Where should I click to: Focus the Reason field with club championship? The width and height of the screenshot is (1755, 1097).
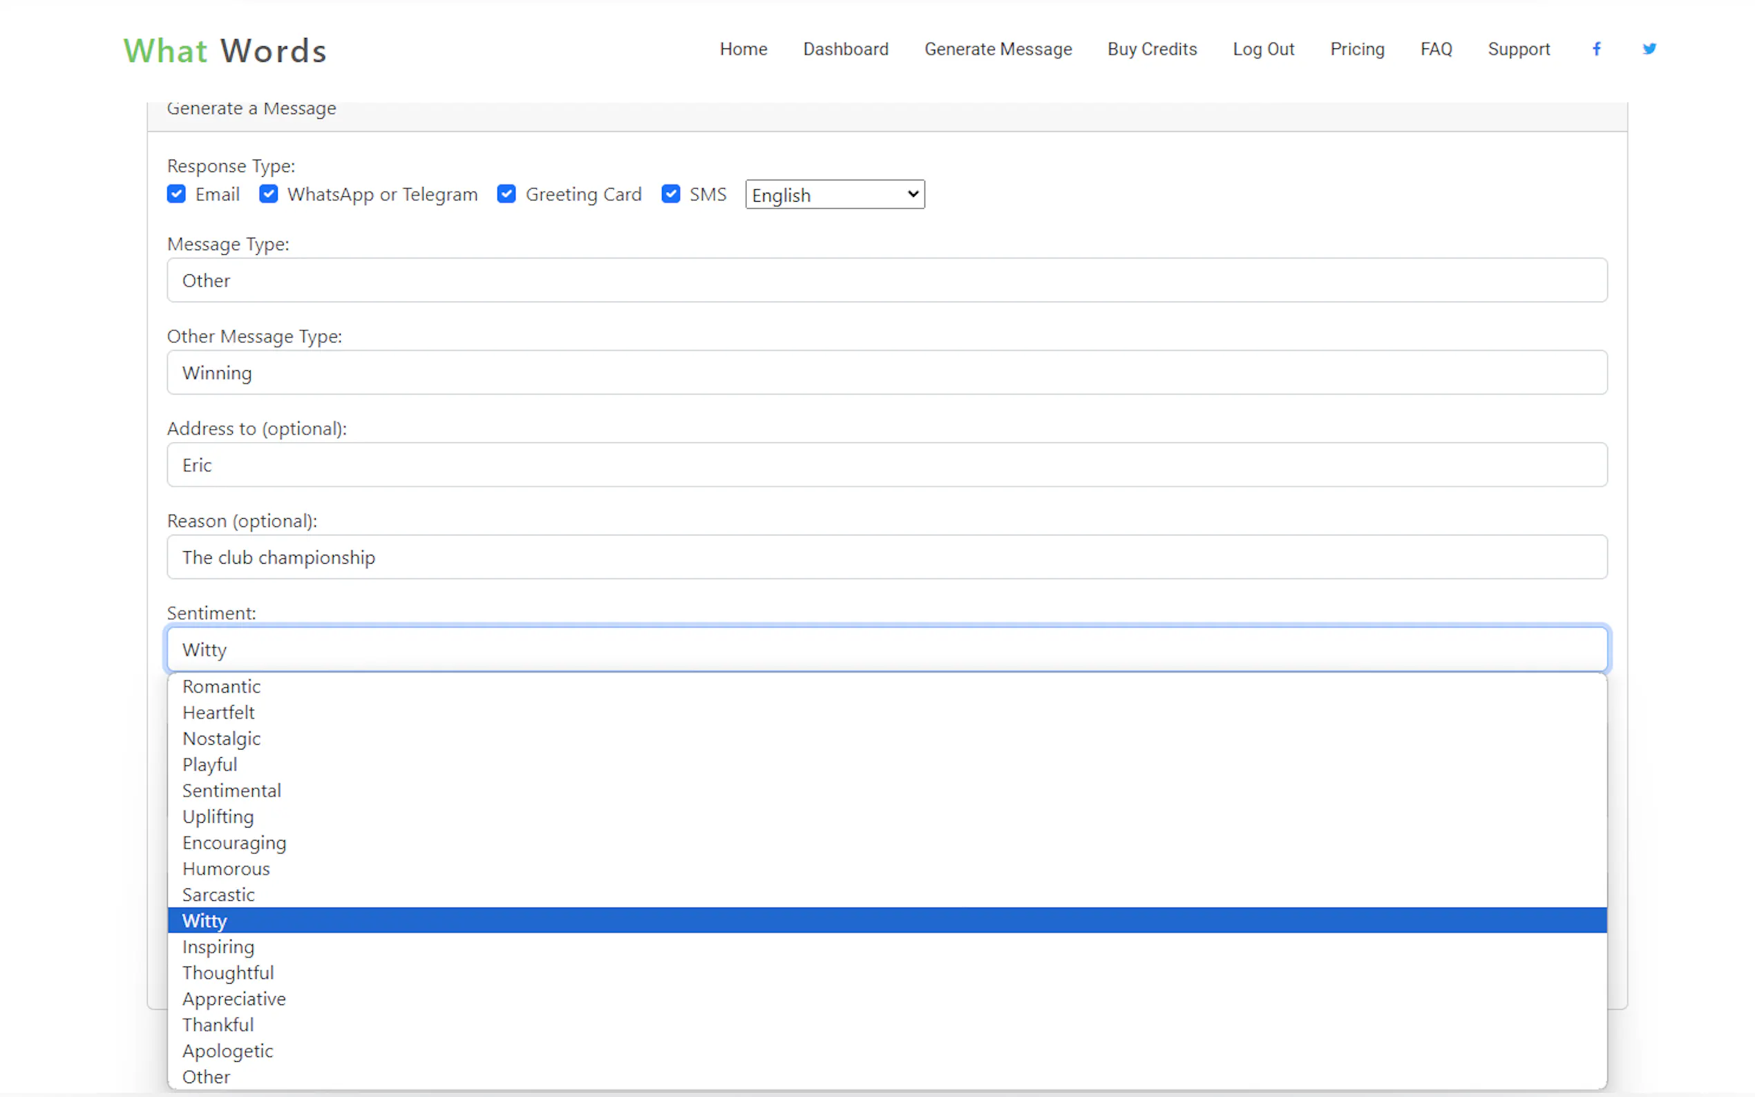[x=886, y=557]
